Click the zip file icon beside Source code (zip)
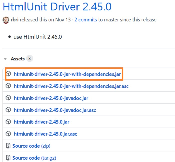Screen dimensions: 175x162 (x=8, y=146)
